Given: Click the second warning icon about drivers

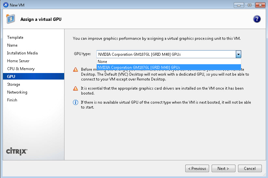Looking at the screenshot, I should pyautogui.click(x=76, y=88).
